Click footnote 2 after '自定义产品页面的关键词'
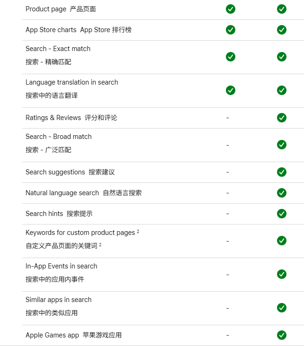 coord(100,245)
